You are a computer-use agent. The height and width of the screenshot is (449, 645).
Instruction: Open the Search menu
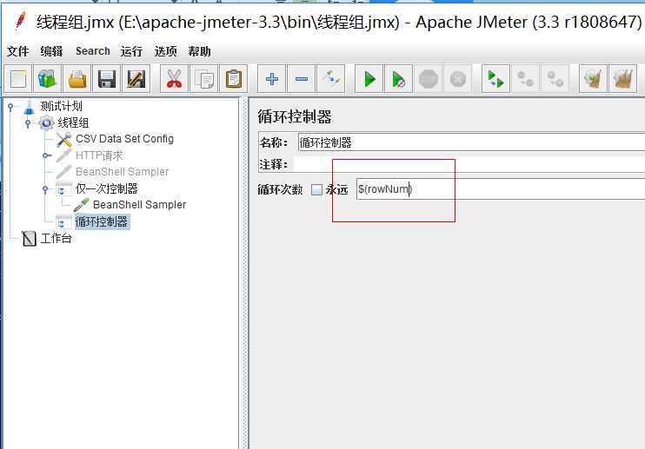[92, 51]
